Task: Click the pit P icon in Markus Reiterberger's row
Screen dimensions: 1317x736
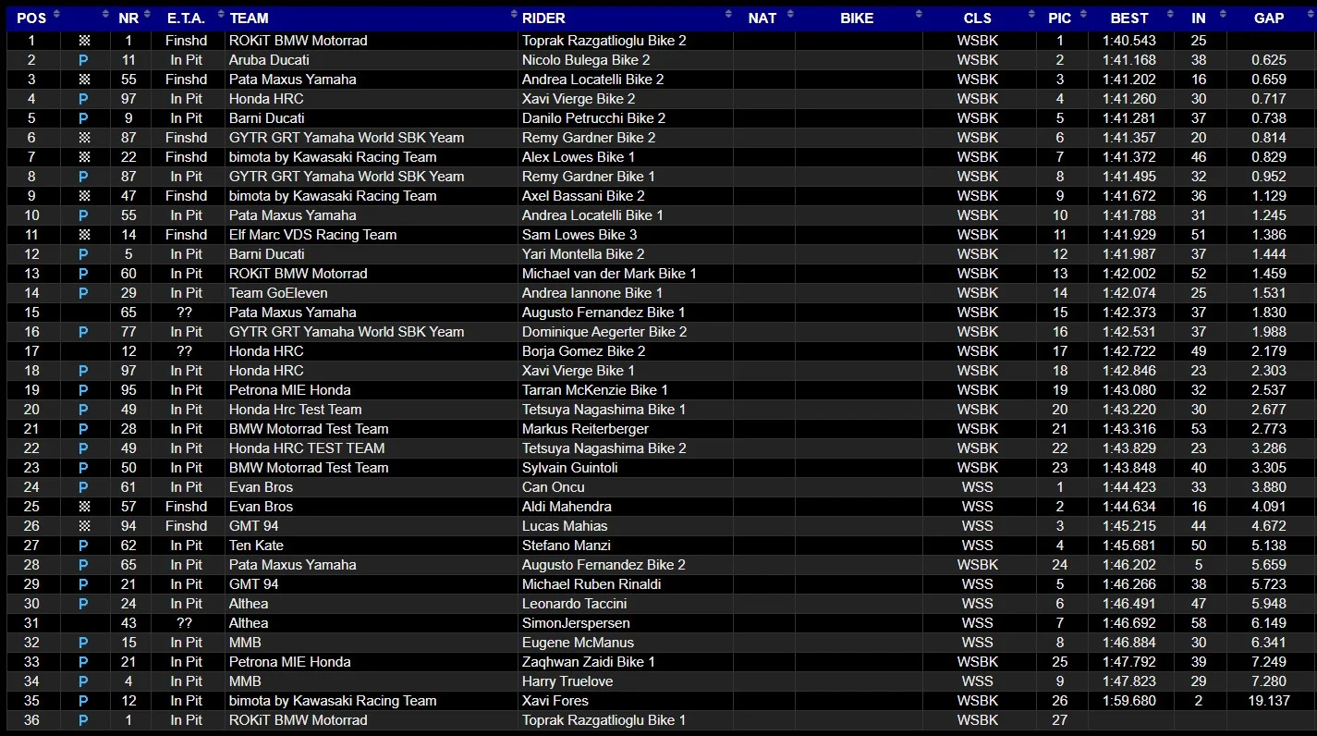Action: click(84, 429)
